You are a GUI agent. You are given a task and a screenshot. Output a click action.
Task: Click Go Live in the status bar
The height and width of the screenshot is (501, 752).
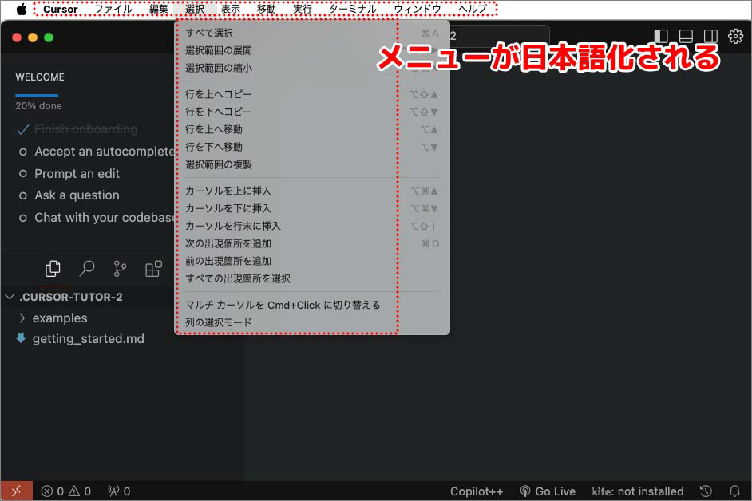point(548,491)
